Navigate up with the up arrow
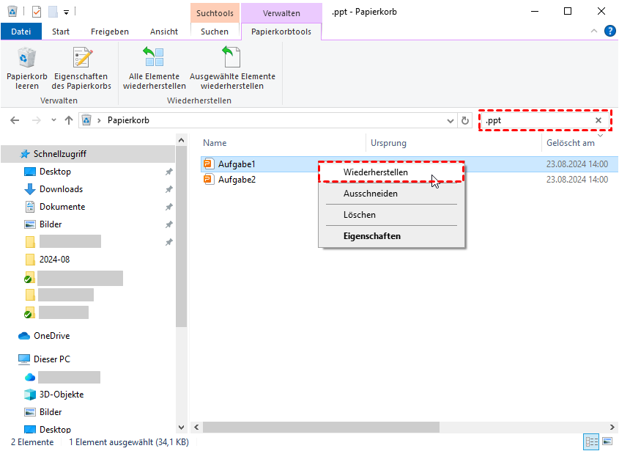 [69, 120]
